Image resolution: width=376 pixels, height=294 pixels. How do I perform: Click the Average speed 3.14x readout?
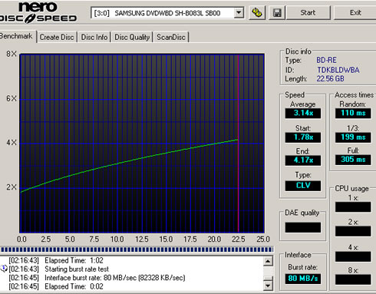pos(303,113)
